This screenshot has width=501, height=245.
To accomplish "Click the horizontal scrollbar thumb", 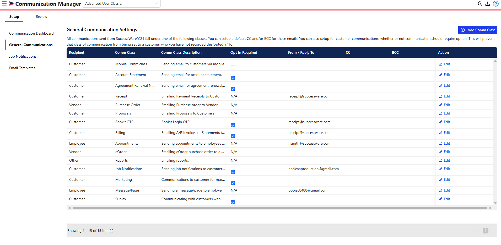I will [x=280, y=208].
